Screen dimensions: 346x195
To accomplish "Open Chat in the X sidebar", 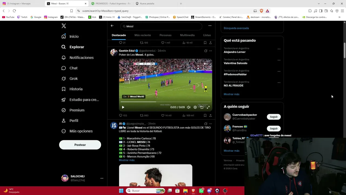I will [69, 68].
